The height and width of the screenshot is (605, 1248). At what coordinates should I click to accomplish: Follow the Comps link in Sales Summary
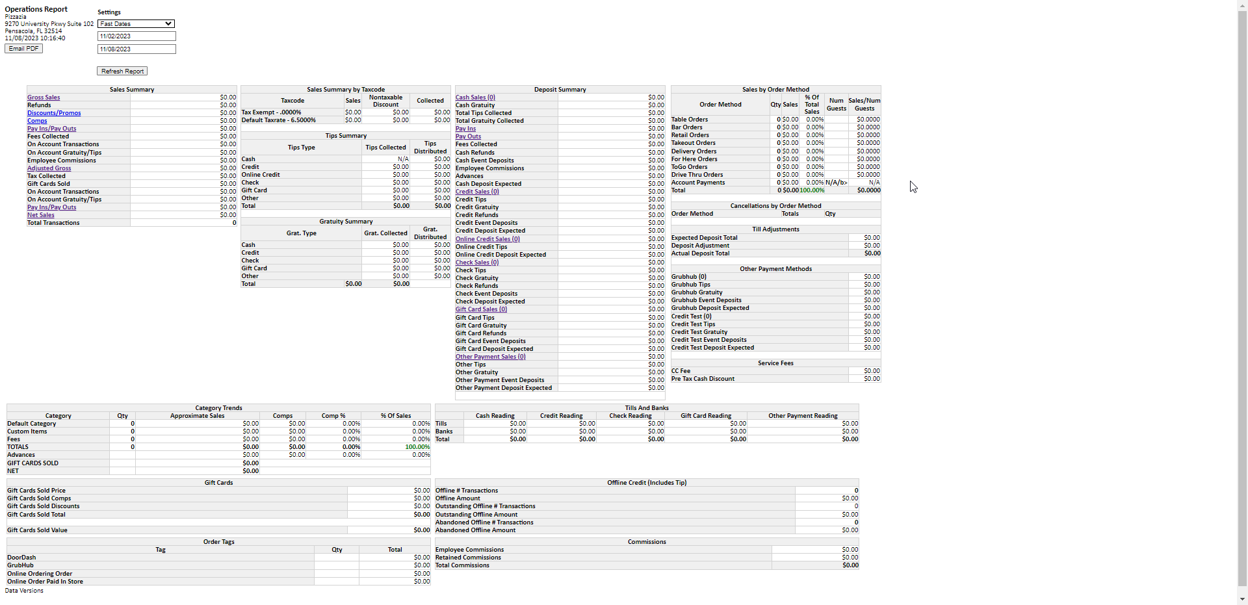(37, 121)
